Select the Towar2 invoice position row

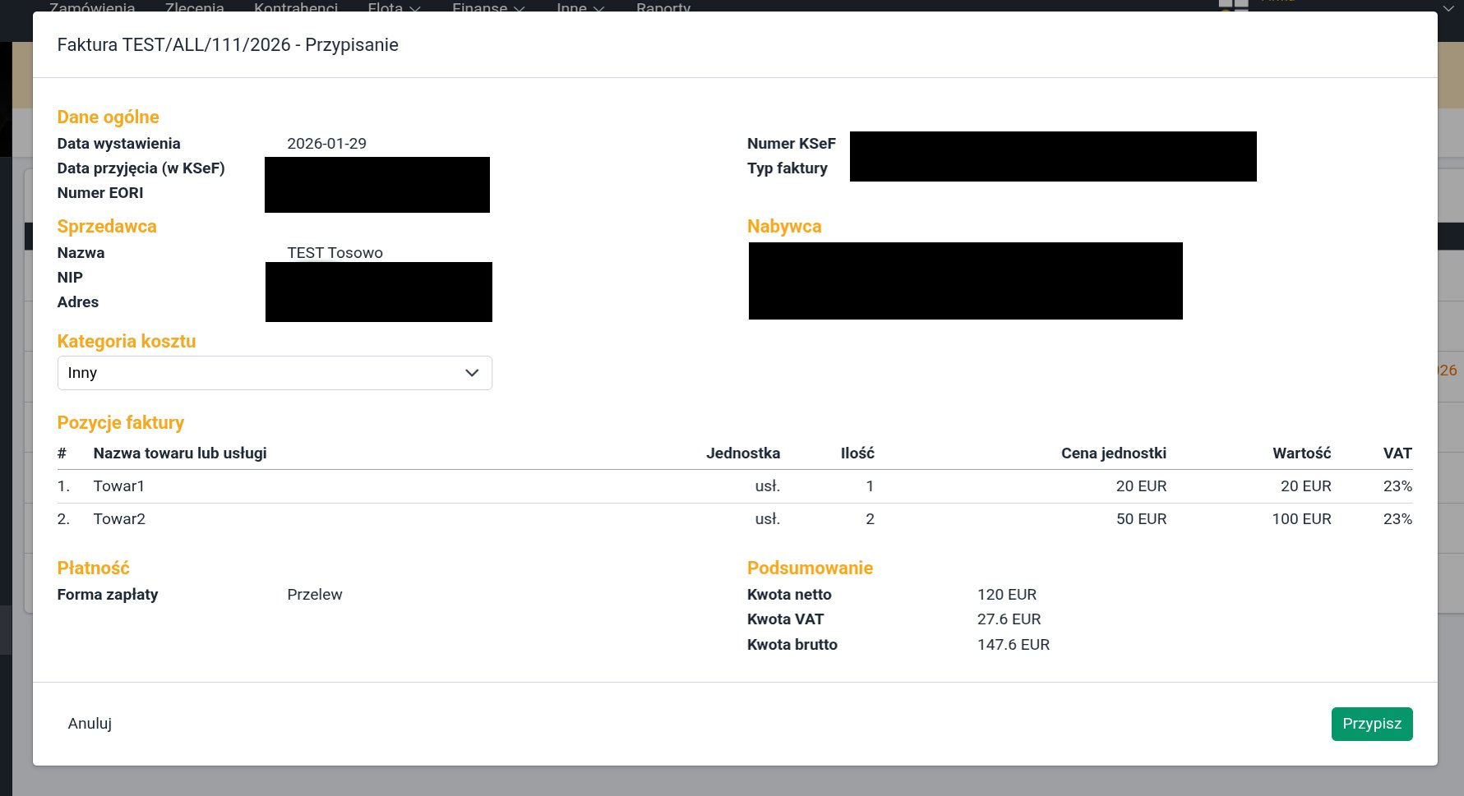119,519
